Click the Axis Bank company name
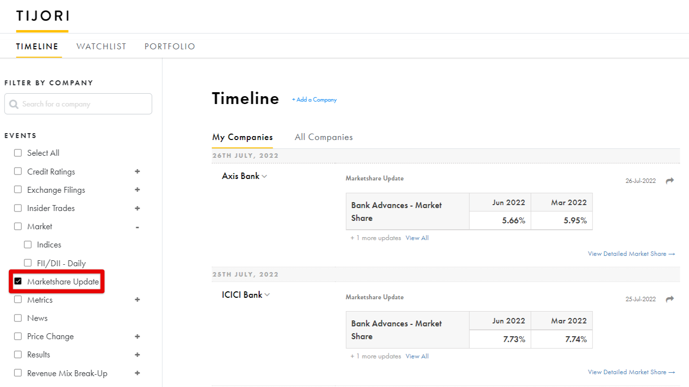The width and height of the screenshot is (689, 387). tap(241, 176)
